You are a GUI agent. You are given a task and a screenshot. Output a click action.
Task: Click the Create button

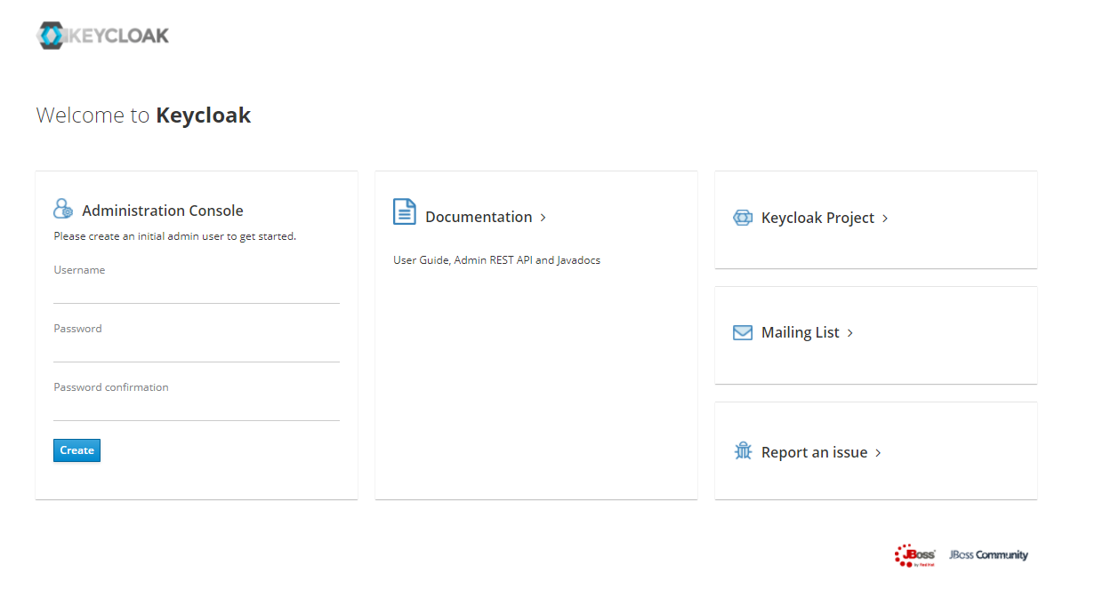[76, 450]
